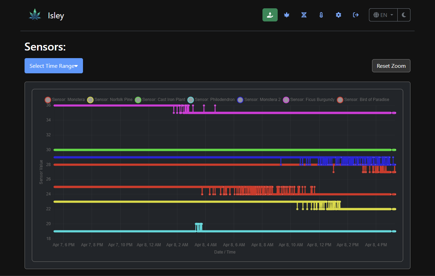Expand the Select Time Range dropdown
435x276 pixels.
pyautogui.click(x=54, y=66)
